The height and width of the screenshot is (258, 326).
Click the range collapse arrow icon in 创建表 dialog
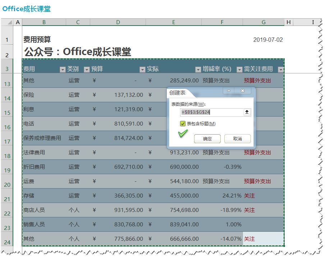(x=247, y=112)
